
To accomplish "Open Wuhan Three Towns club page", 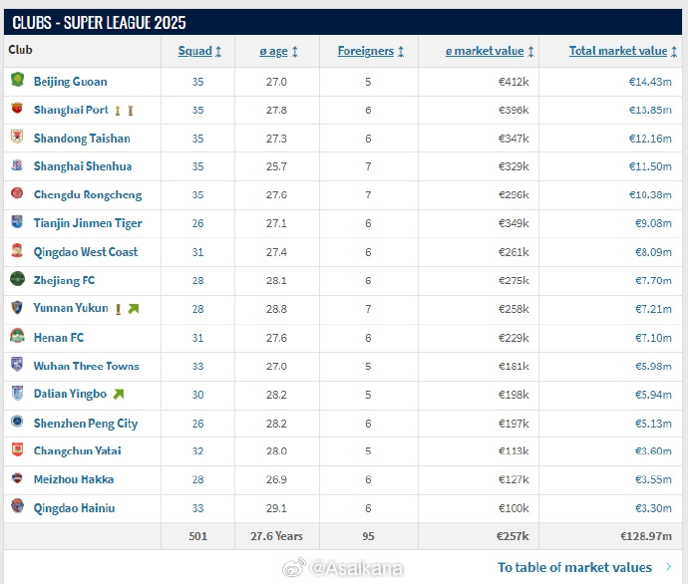I will point(86,366).
